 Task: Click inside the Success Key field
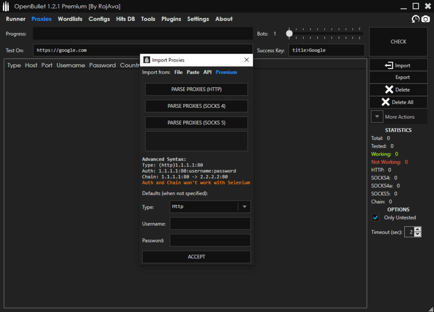[x=326, y=50]
